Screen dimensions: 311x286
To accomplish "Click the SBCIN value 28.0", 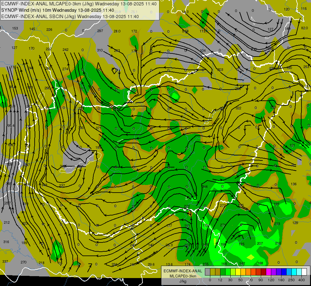I will coord(117,31).
